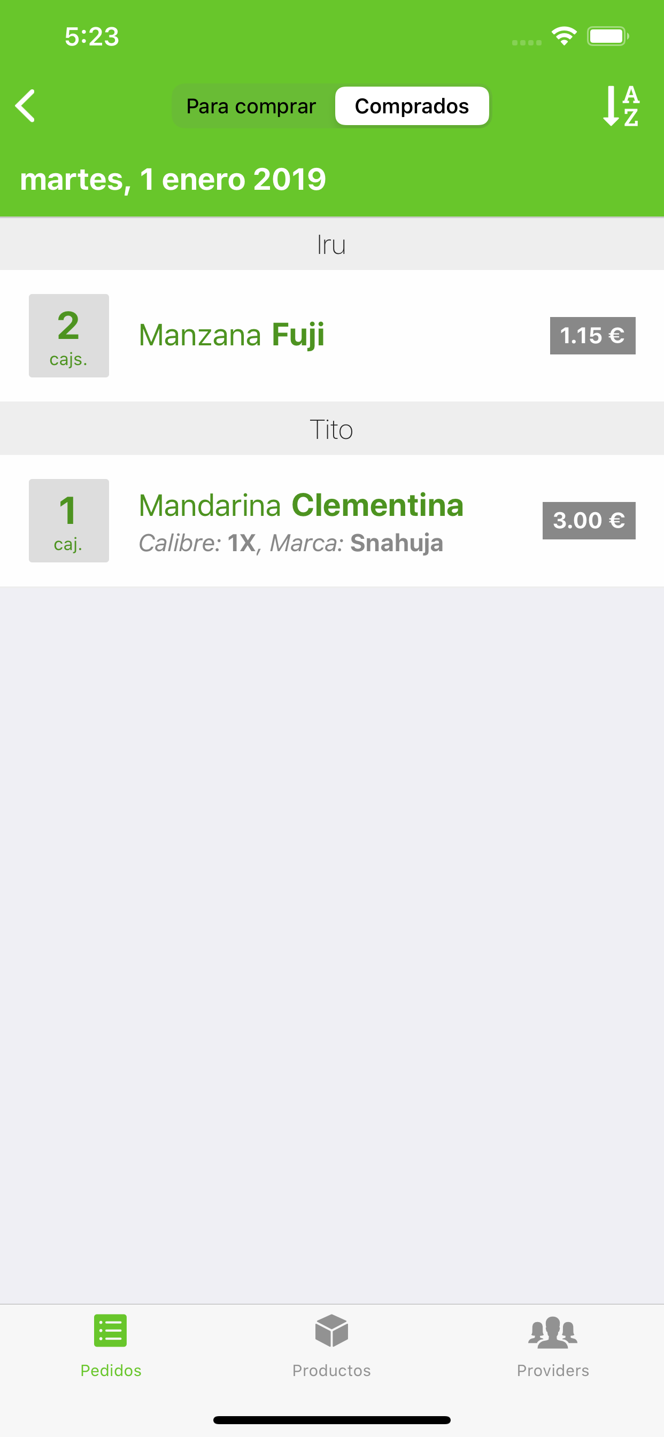Tap the WiFi status icon
Screen dimensions: 664x1437
pos(564,36)
